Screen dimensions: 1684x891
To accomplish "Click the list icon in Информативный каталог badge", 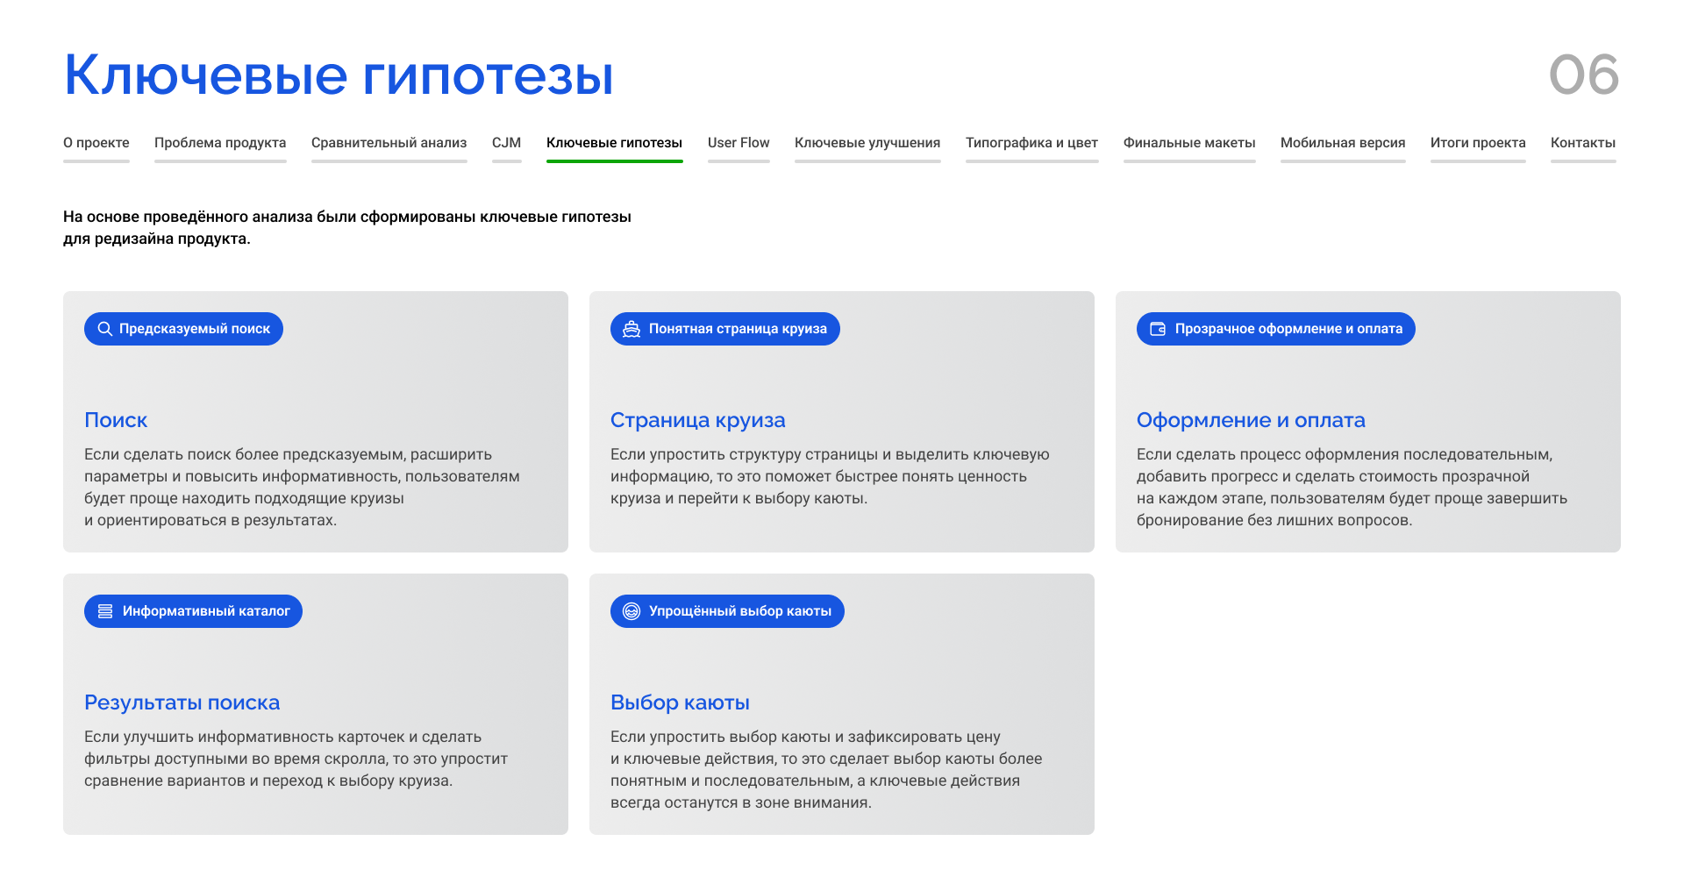I will coord(105,611).
